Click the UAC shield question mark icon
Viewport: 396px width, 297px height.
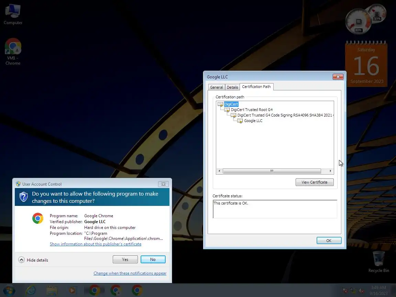point(24,197)
